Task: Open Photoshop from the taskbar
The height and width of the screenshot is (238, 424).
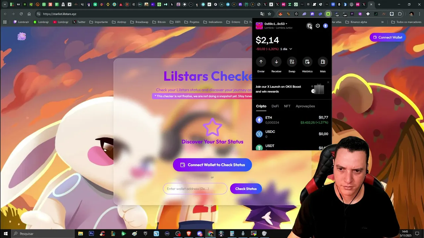Action: coord(91,233)
